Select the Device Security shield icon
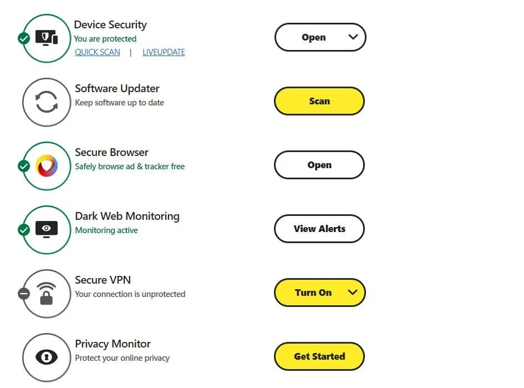 [x=46, y=37]
